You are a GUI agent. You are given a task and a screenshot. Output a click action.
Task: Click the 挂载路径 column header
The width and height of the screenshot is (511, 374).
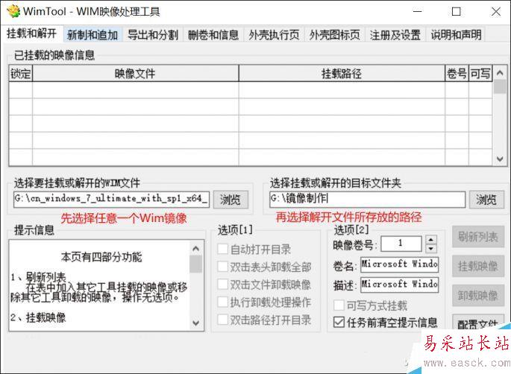coord(342,74)
